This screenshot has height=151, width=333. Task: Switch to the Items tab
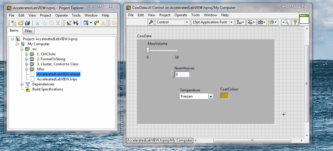(14, 30)
